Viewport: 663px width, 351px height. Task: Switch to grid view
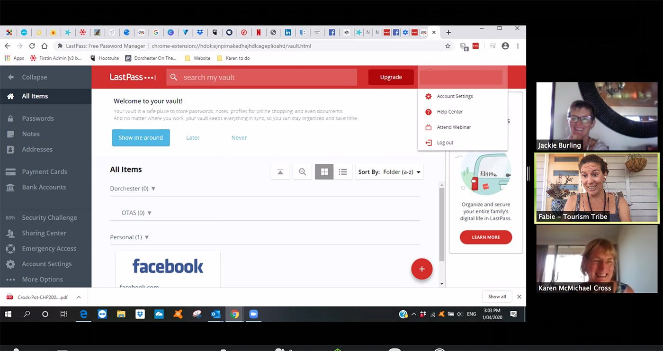[x=324, y=172]
